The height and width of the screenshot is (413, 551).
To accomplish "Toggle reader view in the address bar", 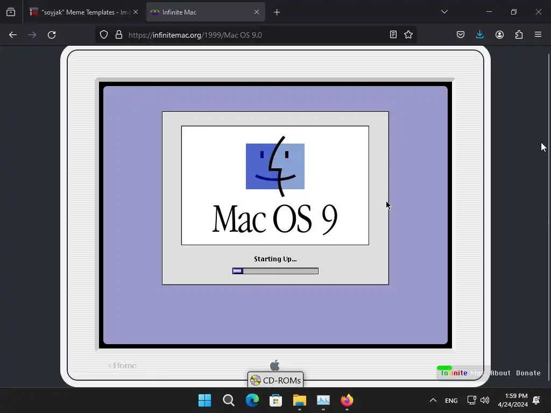I will [x=393, y=34].
